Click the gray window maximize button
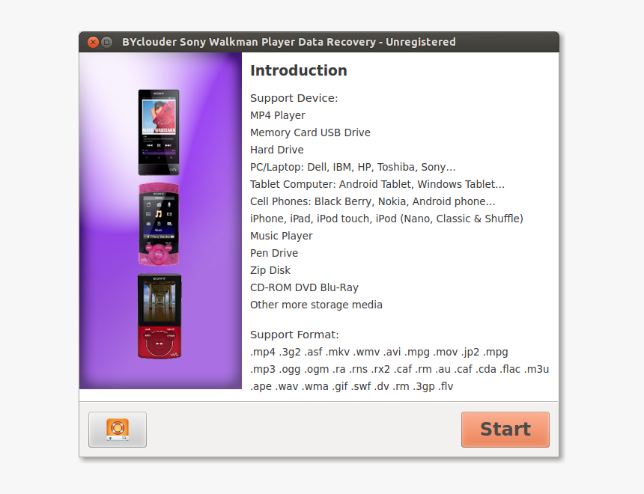644x494 pixels. [x=107, y=42]
